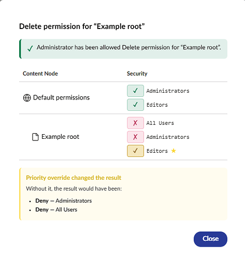Click the document icon next to Example root
The width and height of the screenshot is (245, 259).
pyautogui.click(x=35, y=137)
